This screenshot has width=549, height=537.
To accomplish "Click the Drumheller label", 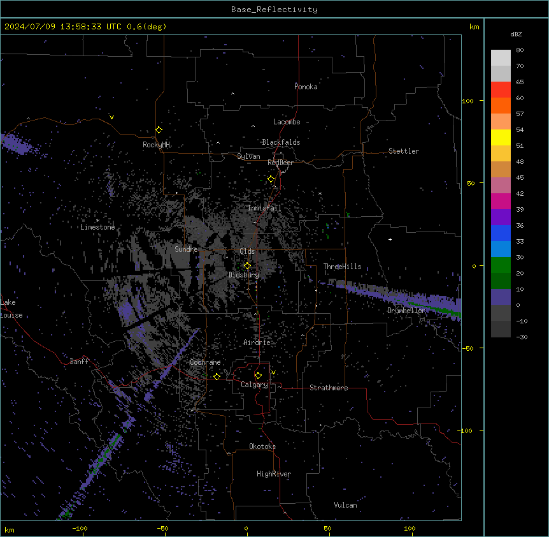I will point(406,311).
